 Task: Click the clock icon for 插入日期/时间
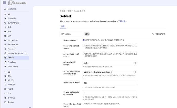point(5,23)
